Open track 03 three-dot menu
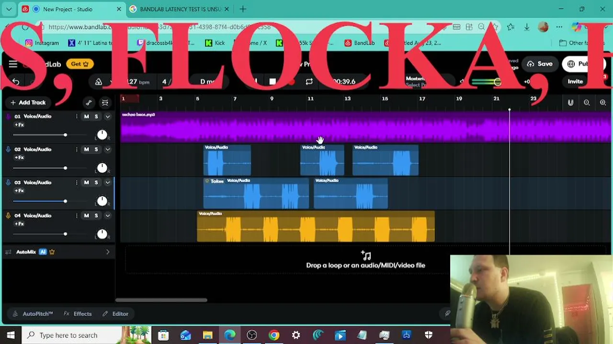The width and height of the screenshot is (613, 344). [77, 183]
